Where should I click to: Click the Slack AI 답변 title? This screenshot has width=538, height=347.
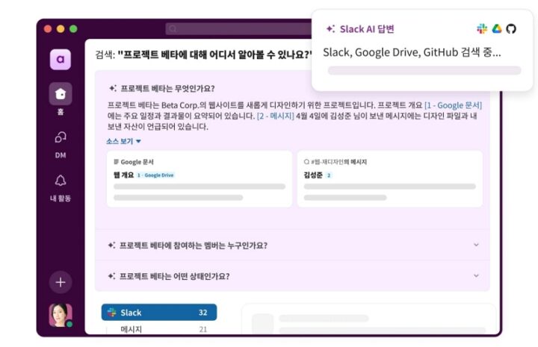(x=367, y=29)
